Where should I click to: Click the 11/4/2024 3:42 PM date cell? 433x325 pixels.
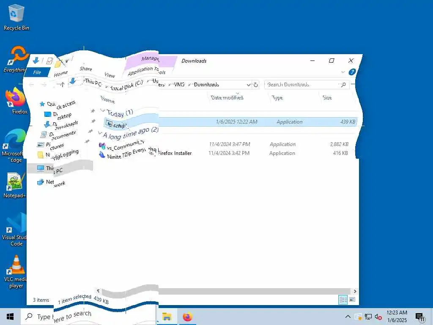(229, 153)
